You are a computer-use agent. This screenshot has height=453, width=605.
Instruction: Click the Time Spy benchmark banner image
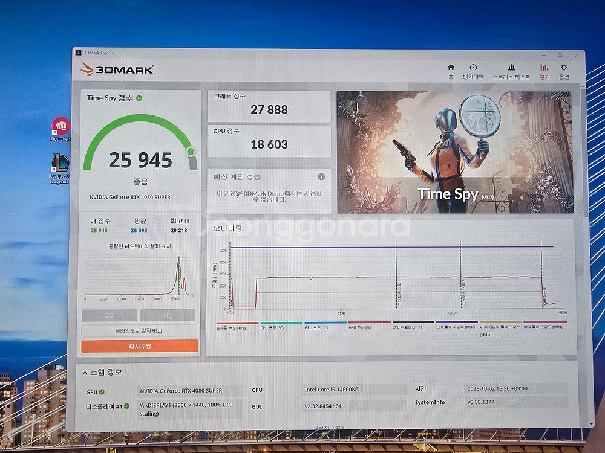[x=454, y=152]
